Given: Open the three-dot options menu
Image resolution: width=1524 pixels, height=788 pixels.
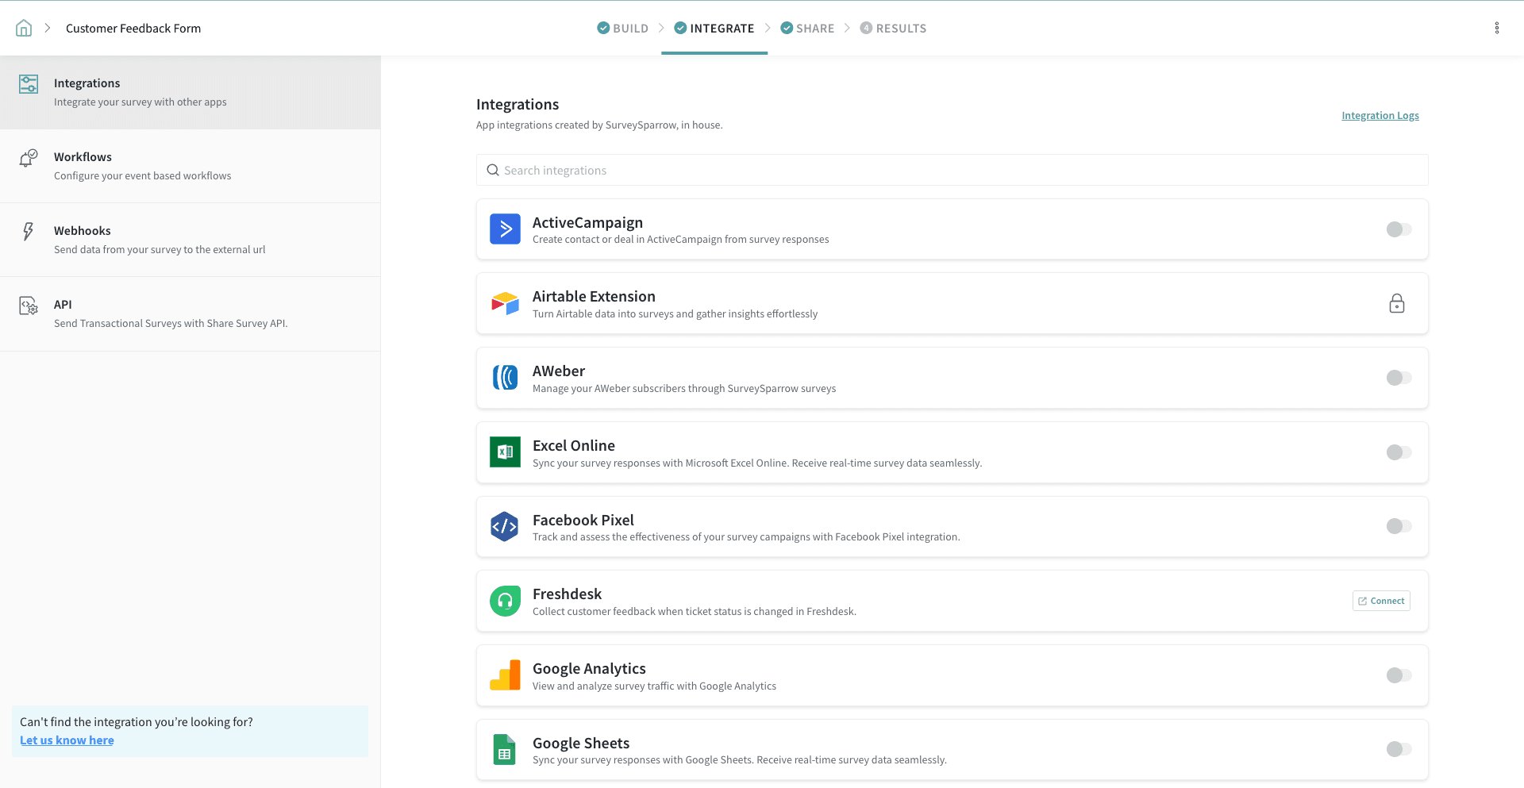Looking at the screenshot, I should (x=1496, y=29).
